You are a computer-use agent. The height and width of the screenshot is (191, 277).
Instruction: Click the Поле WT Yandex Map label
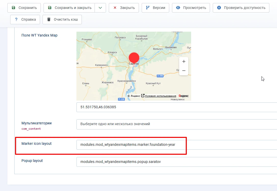pos(39,35)
